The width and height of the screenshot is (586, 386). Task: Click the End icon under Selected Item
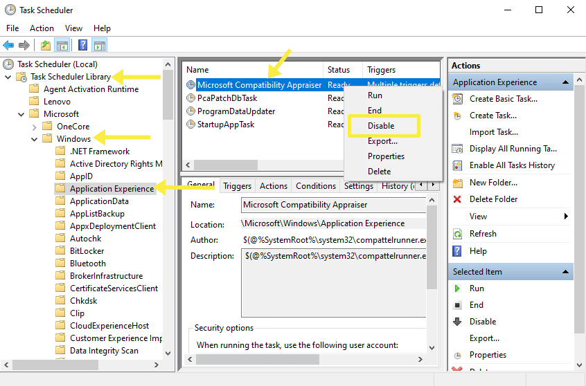457,305
